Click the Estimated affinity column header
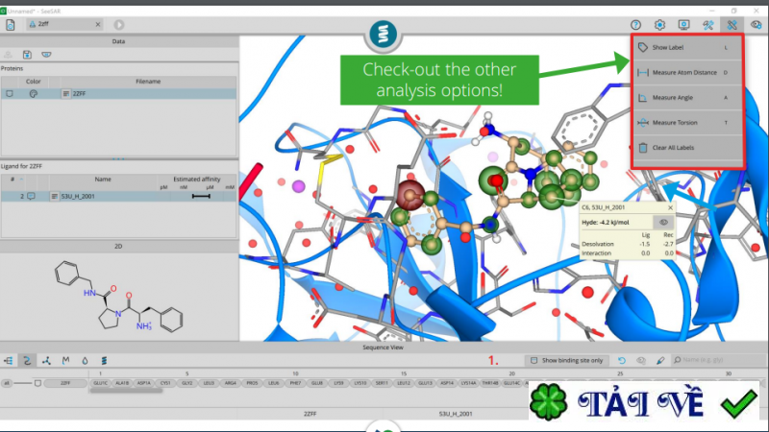 point(197,180)
